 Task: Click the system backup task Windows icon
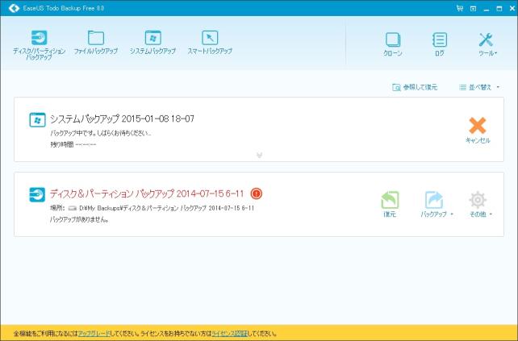(x=37, y=120)
